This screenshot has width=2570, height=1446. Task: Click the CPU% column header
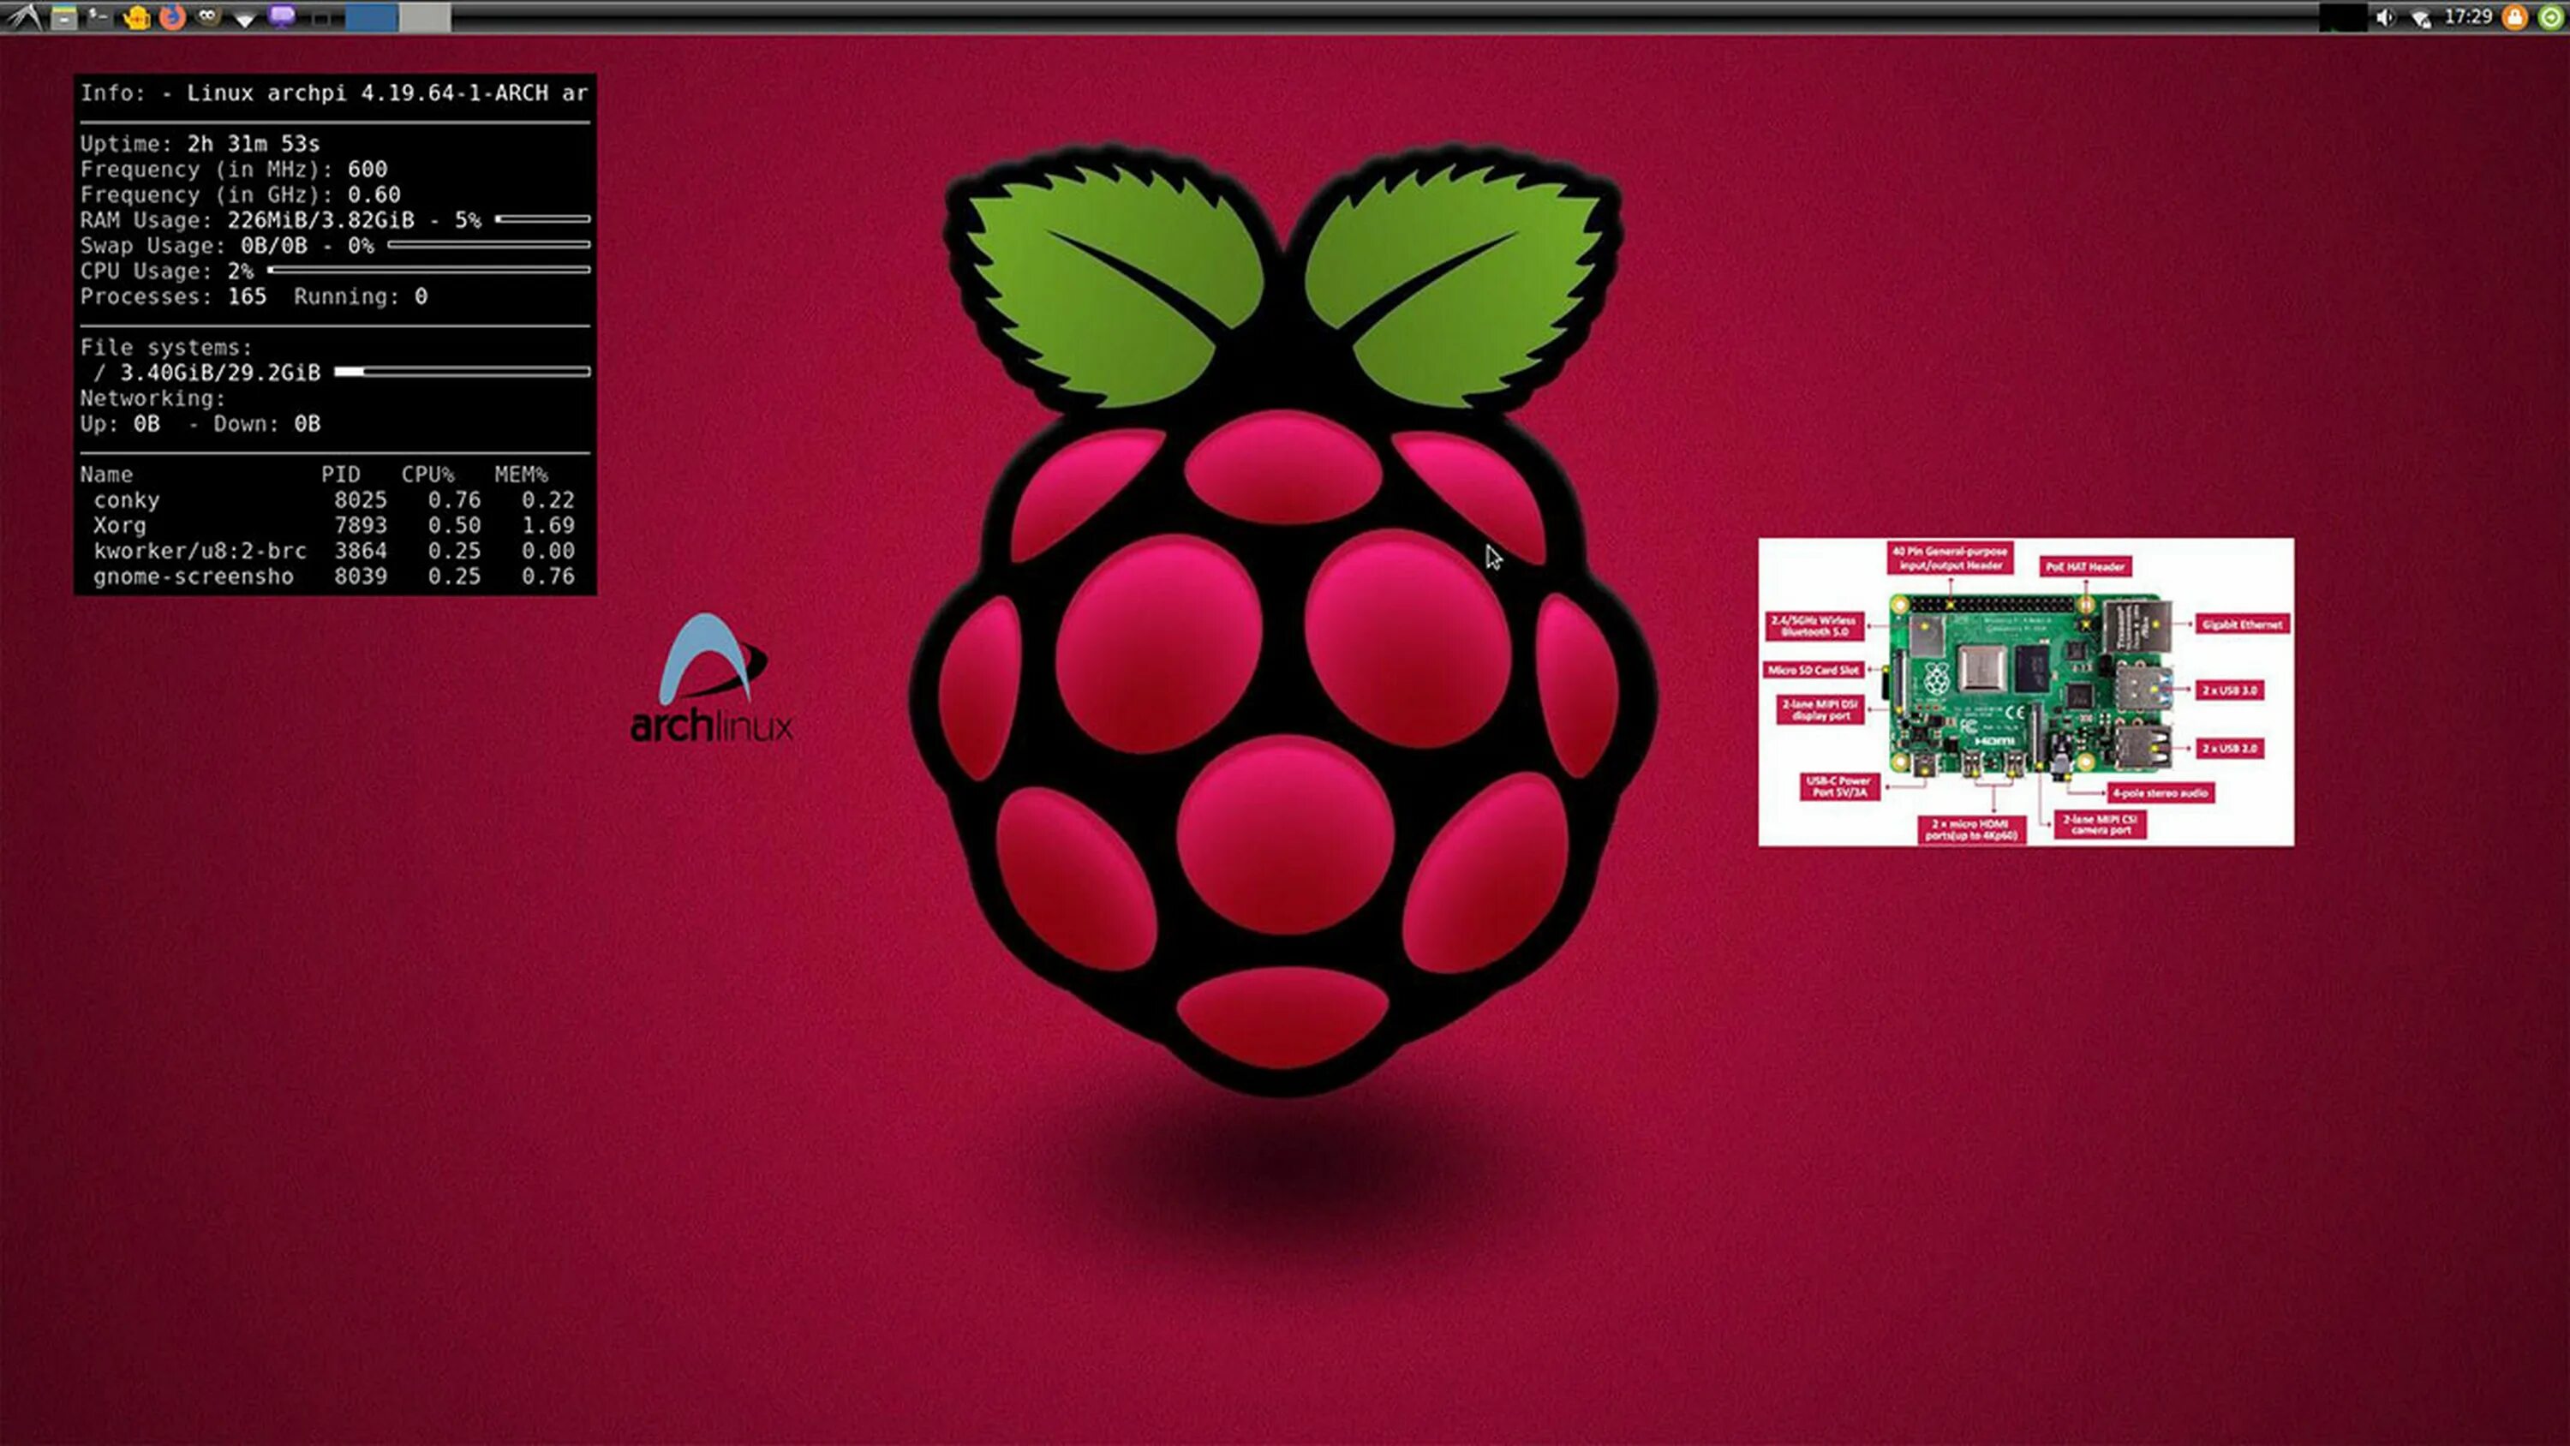coord(428,474)
